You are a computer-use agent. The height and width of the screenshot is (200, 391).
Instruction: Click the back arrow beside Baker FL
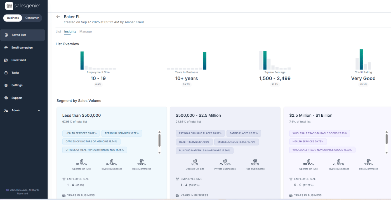pyautogui.click(x=58, y=17)
